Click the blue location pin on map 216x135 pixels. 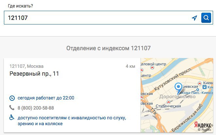click(178, 89)
